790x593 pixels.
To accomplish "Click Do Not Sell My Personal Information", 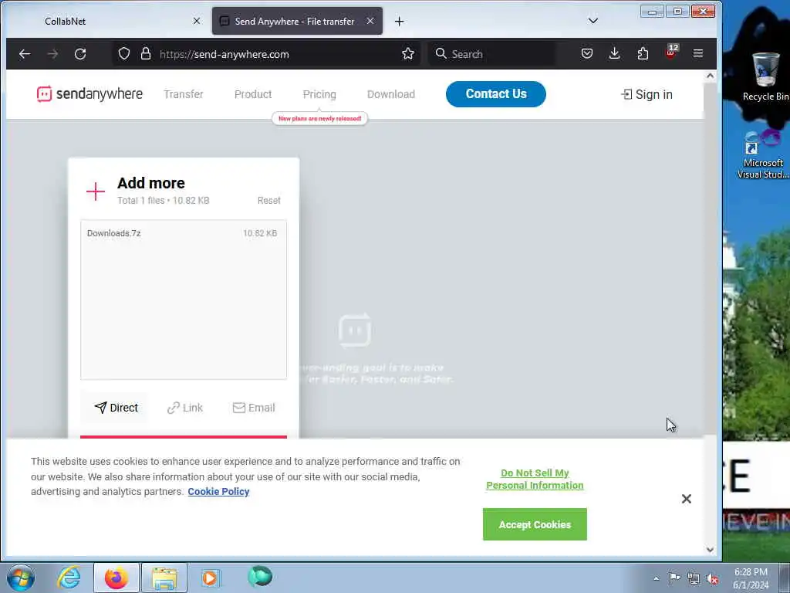I will click(535, 479).
